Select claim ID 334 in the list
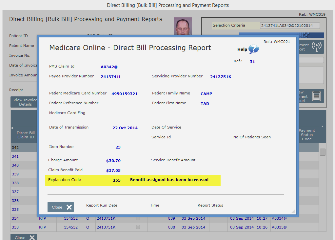 click(15, 218)
